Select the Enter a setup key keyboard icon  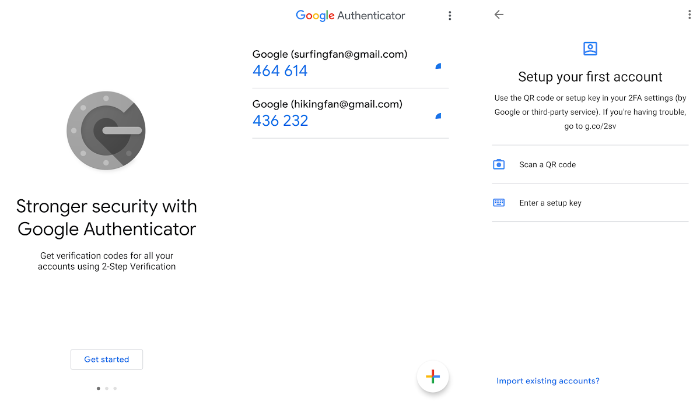tap(499, 202)
